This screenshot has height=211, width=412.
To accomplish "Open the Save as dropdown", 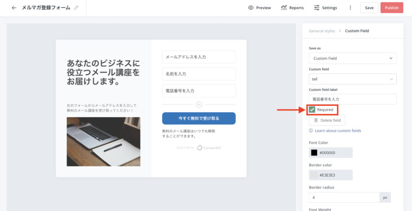I will point(353,58).
